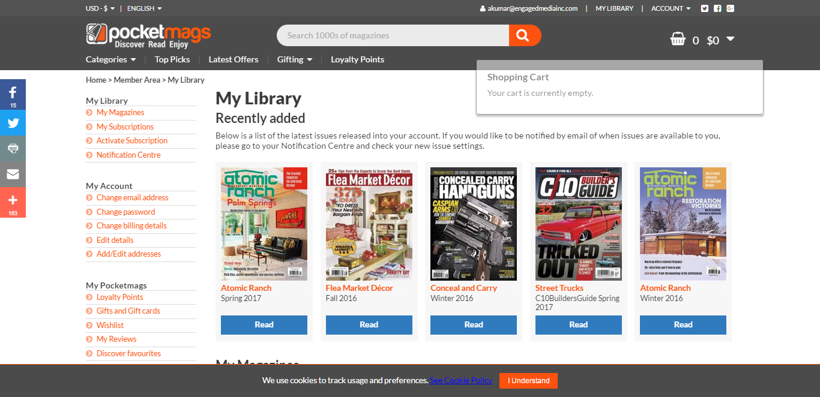
Task: Expand the USD currency dropdown
Action: pyautogui.click(x=100, y=8)
